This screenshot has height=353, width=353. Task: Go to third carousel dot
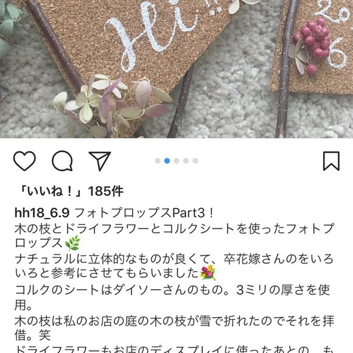tap(177, 161)
